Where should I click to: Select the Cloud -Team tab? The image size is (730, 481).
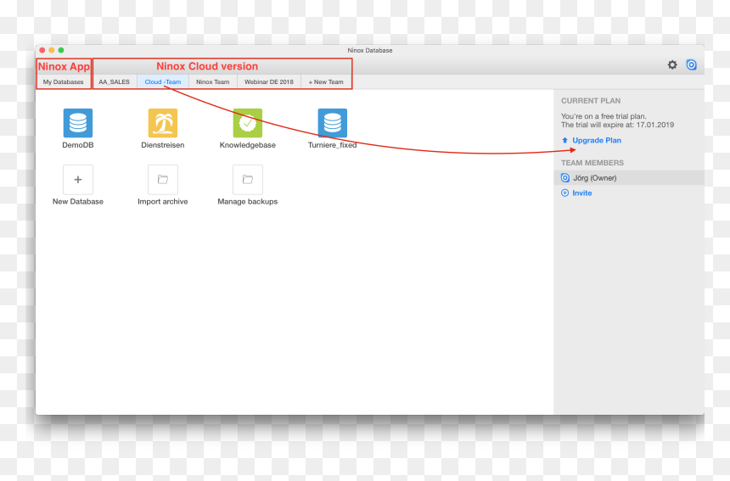[163, 82]
